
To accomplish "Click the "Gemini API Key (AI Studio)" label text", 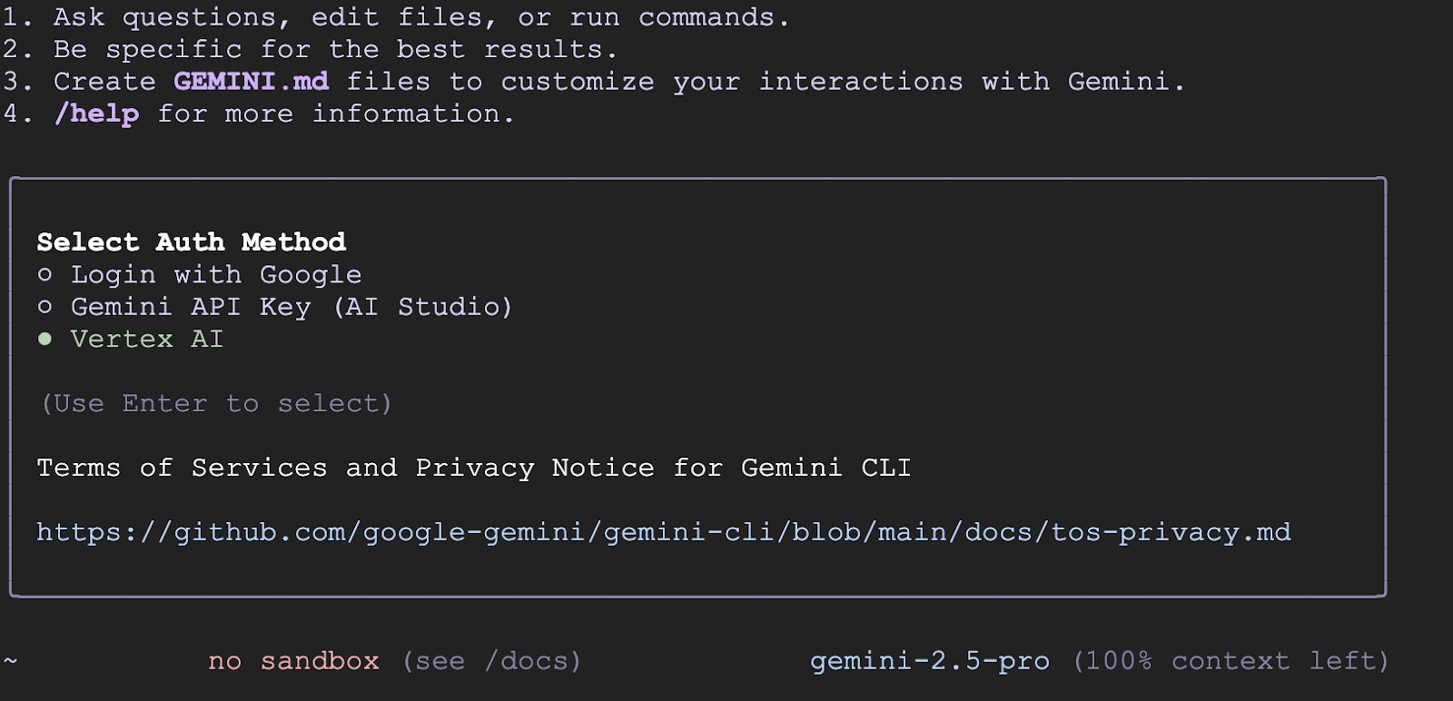I will click(x=291, y=307).
